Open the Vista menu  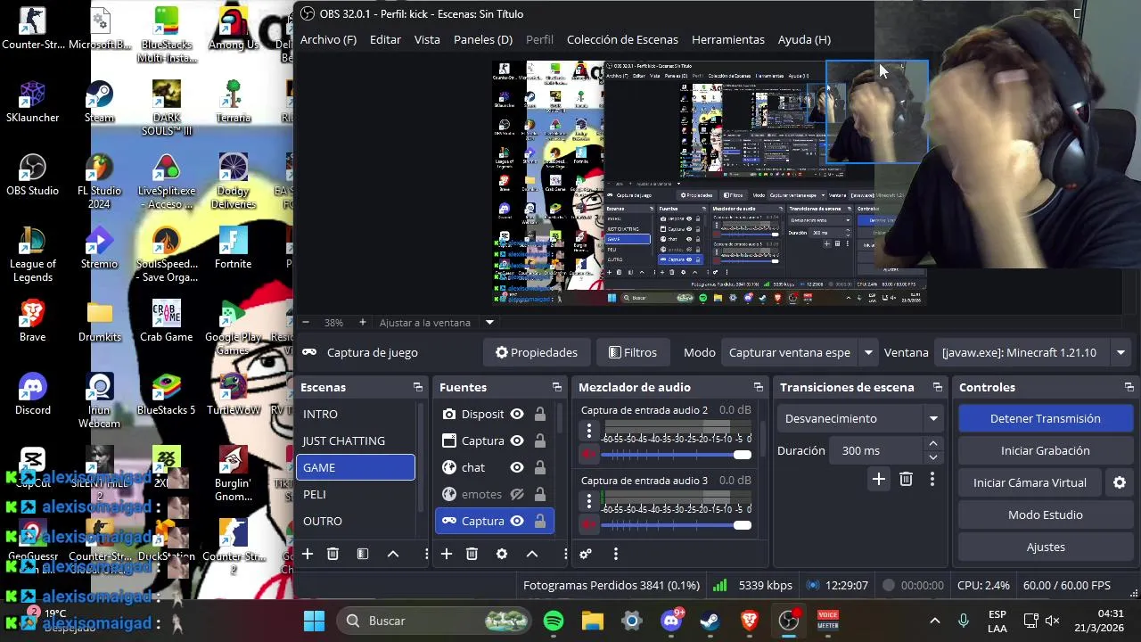[x=427, y=39]
